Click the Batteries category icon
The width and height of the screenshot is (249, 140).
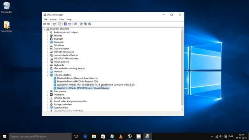pyautogui.click(x=51, y=35)
